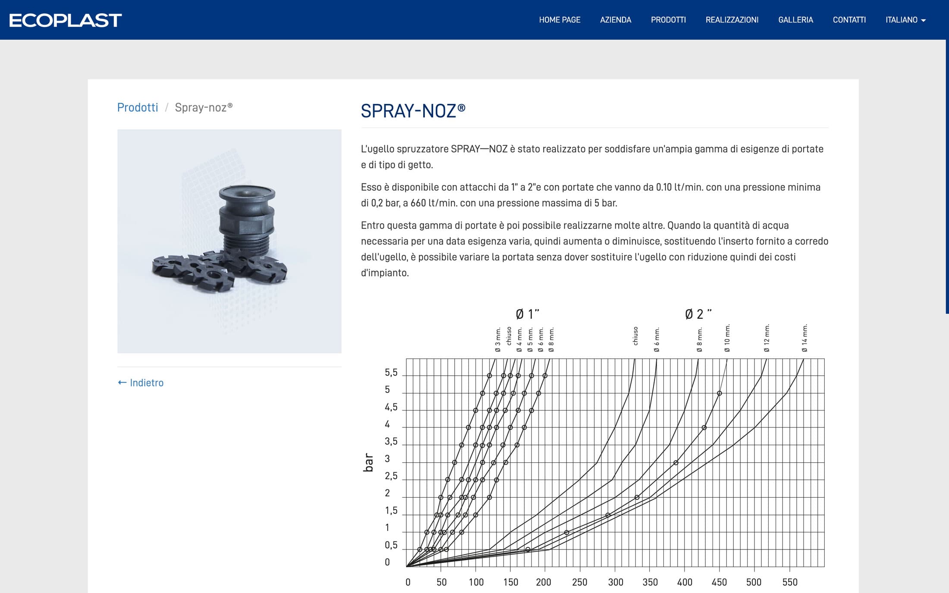Click the 'Ø 2 ”' chart label

pyautogui.click(x=698, y=314)
